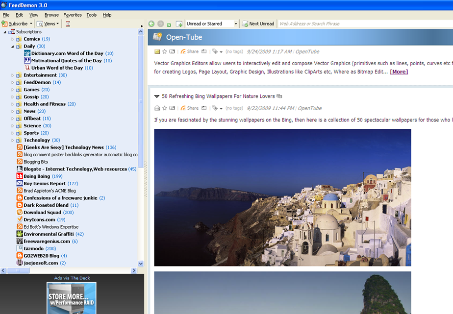Click the Santorini wallpaper image
The width and height of the screenshot is (453, 314).
(282, 197)
